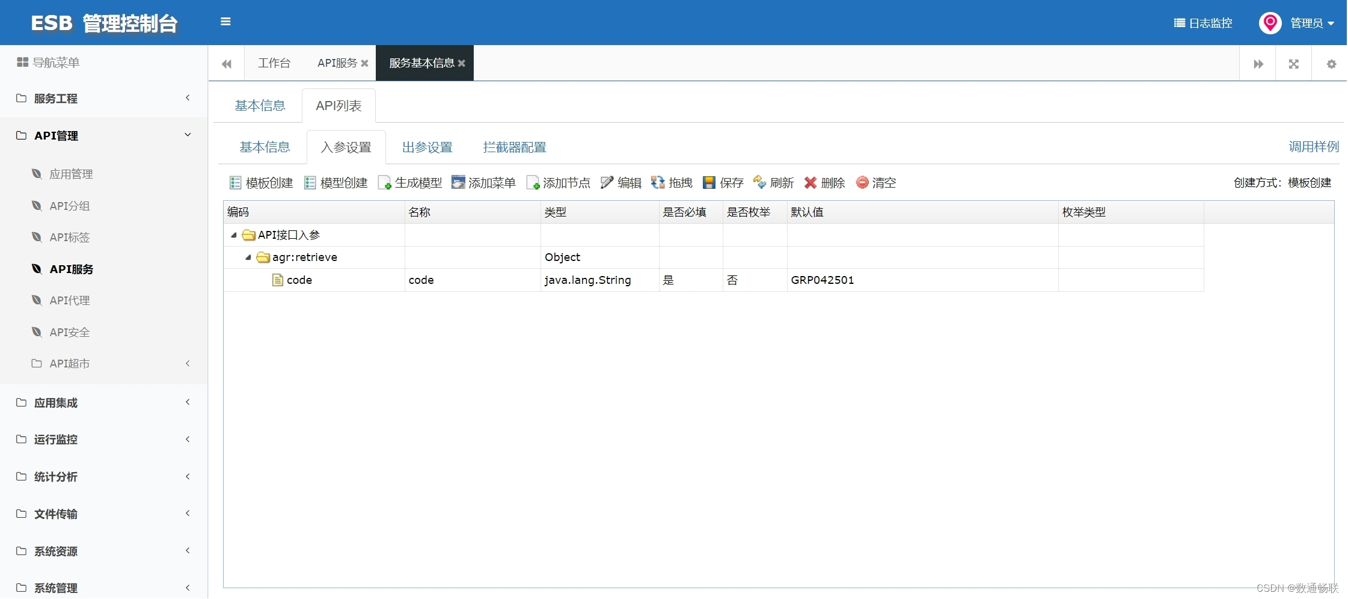Select the API列表 tab

coord(339,106)
